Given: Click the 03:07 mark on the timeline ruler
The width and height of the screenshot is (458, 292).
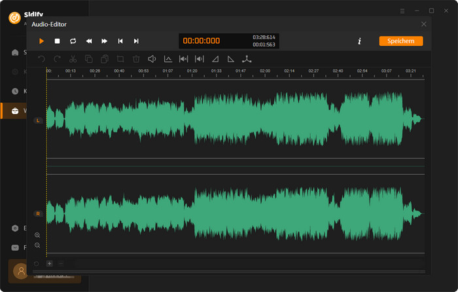Looking at the screenshot, I should point(387,71).
